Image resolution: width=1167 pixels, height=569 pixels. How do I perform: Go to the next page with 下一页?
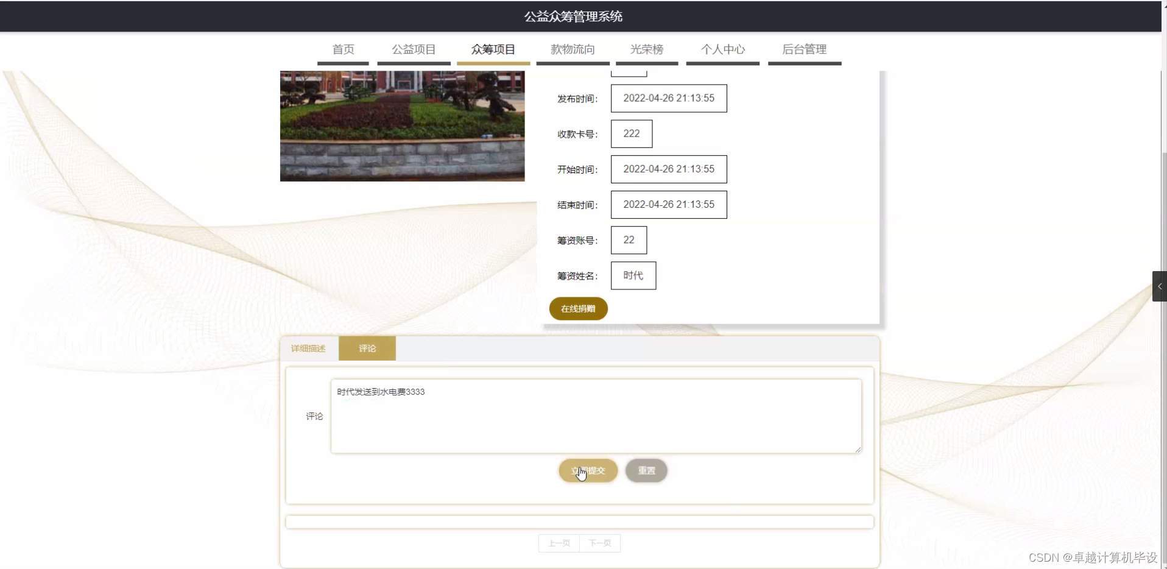(600, 543)
